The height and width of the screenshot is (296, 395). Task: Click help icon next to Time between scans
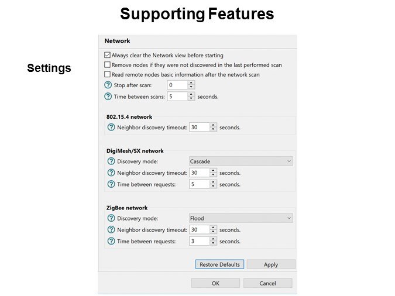[108, 97]
